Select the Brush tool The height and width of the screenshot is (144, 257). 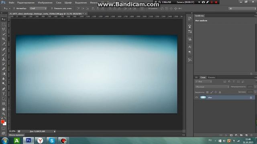point(4,54)
